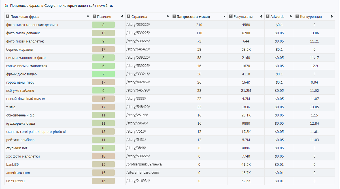Viewport: 340px width, 189px height.
Task: Open the /story/216934/ page link
Action: pyautogui.click(x=138, y=181)
